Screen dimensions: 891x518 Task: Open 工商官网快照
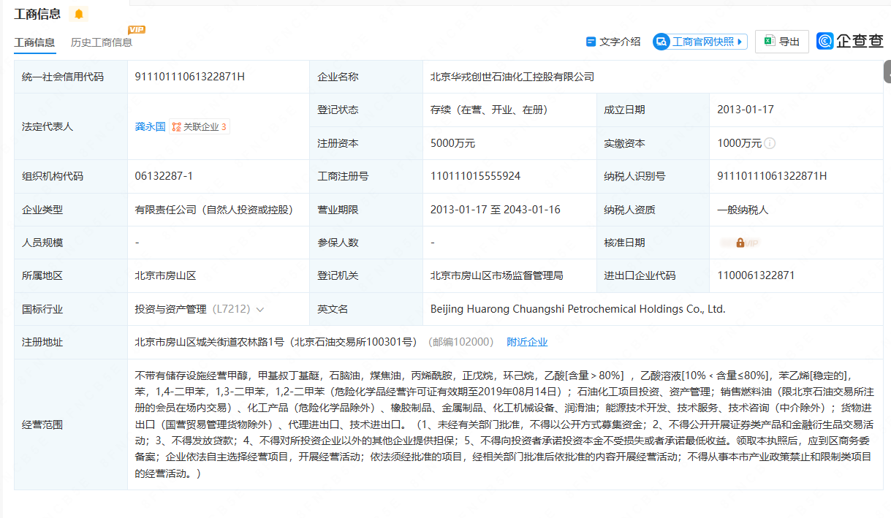[x=700, y=42]
